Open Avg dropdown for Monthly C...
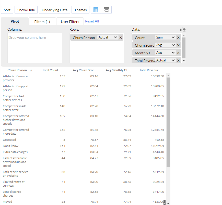Image resolution: width=222 pixels, height=205 pixels. [x=166, y=53]
